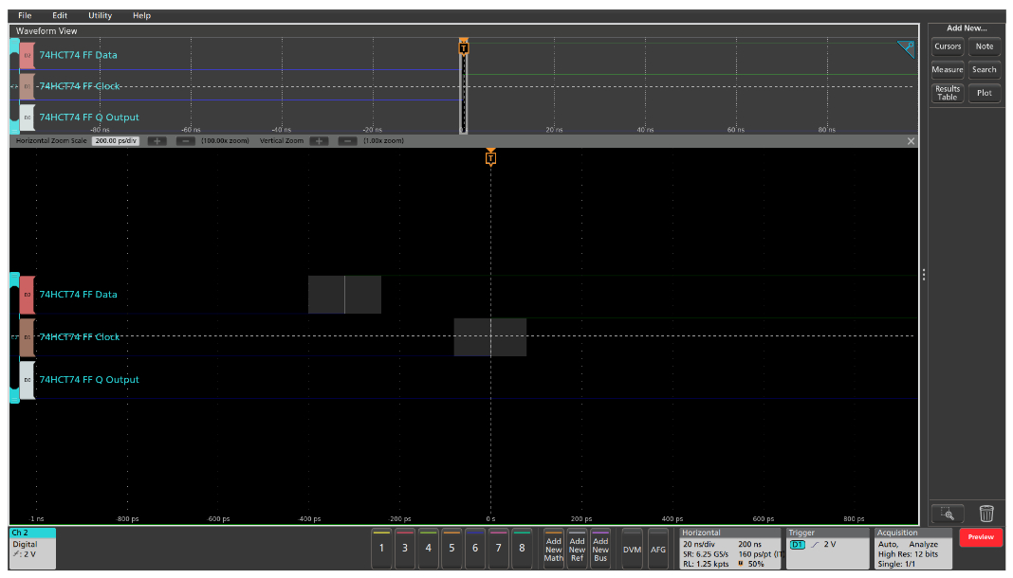This screenshot has height=578, width=1013.
Task: Toggle digital channel 7 on
Action: click(x=499, y=547)
